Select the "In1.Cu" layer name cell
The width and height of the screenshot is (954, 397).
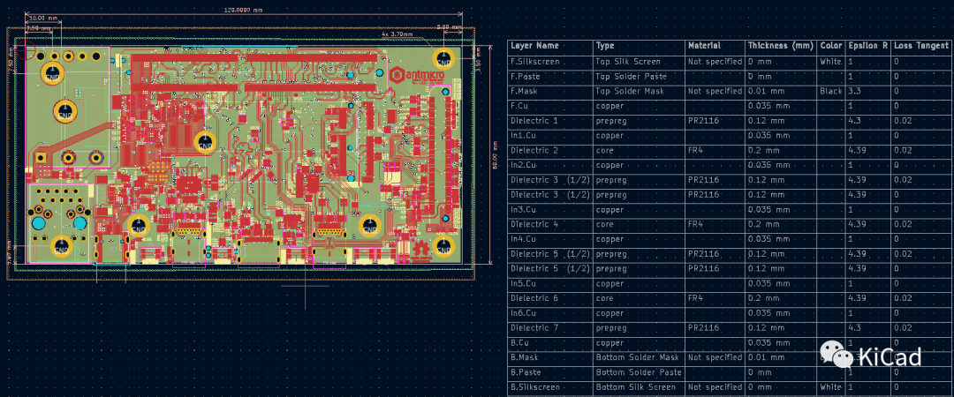(550, 136)
